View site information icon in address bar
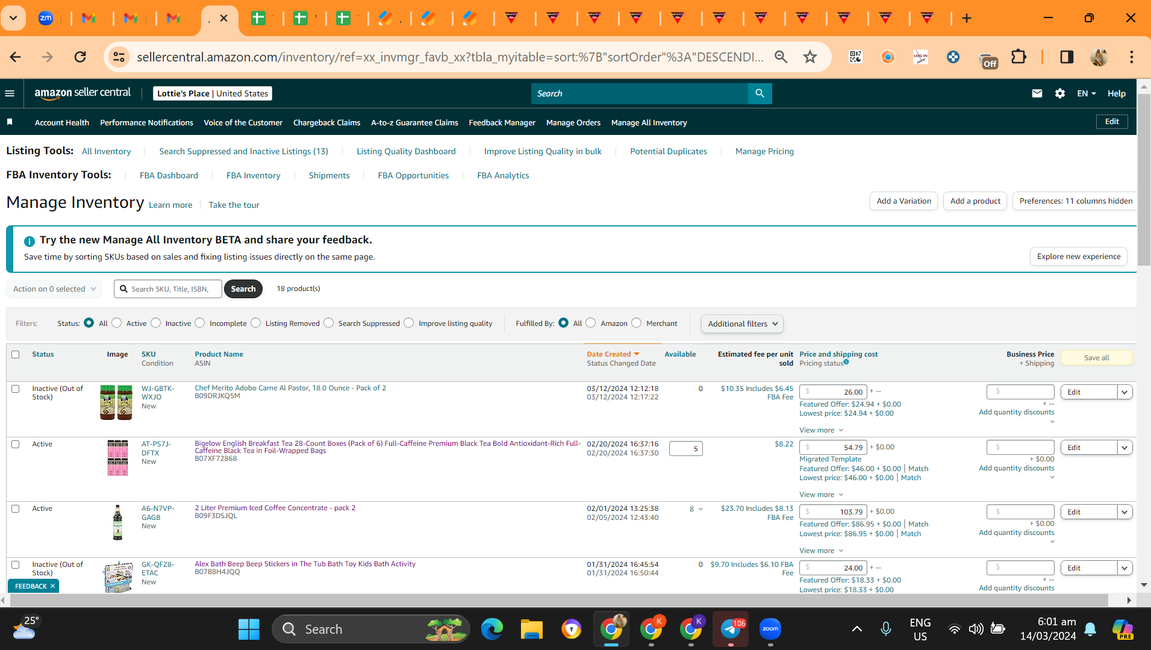The height and width of the screenshot is (650, 1151). (119, 57)
